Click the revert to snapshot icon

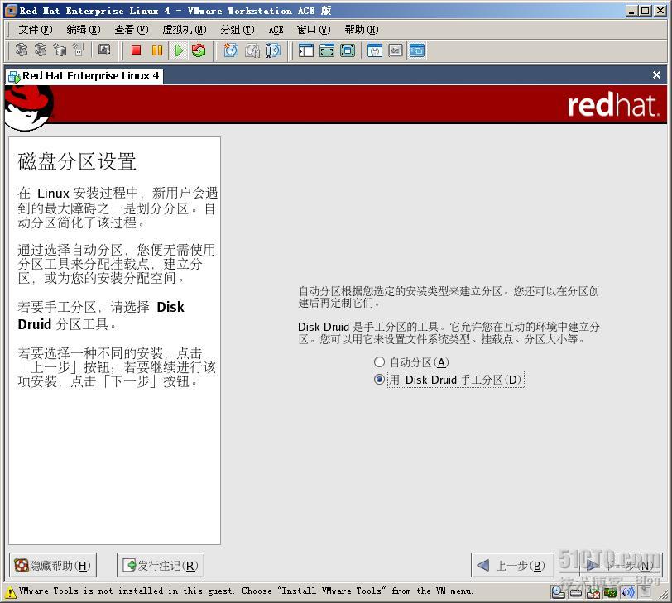[252, 50]
